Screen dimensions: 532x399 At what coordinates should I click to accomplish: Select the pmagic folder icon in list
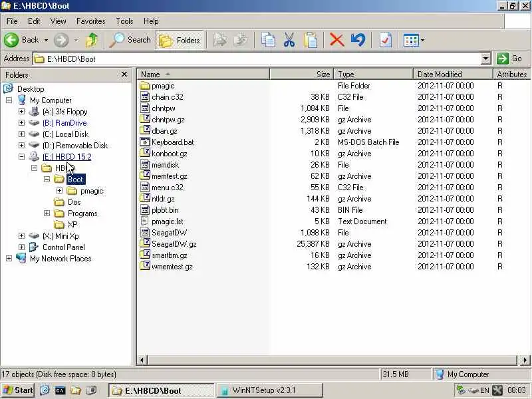[145, 86]
